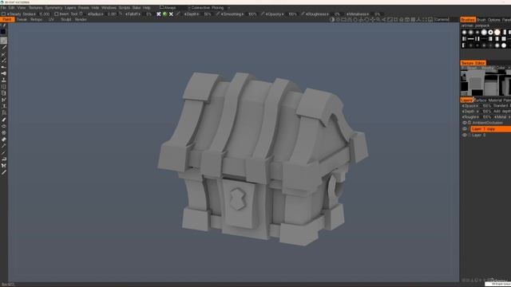The image size is (511, 287).
Task: Click the lock icon on AmbientOcclusion layer
Action: (469, 123)
